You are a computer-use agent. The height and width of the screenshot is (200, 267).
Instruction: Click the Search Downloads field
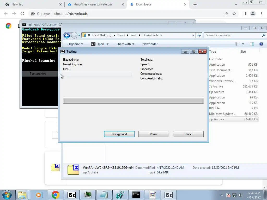[233, 35]
